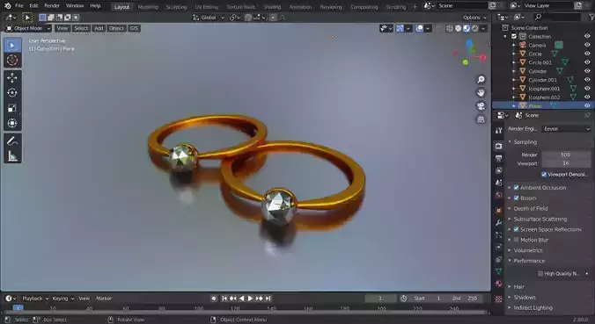This screenshot has height=324, width=595.
Task: Switch to the Shading workspace tab
Action: pyautogui.click(x=272, y=7)
